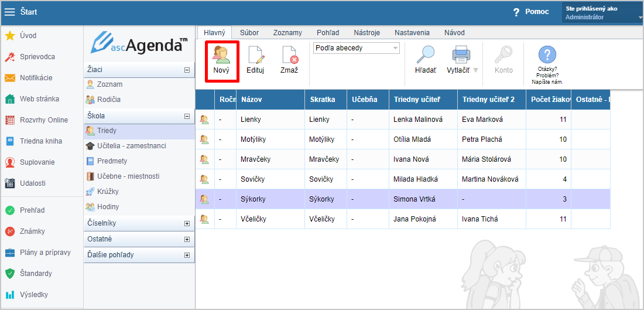Click the Vytlačiť printer icon
The image size is (644, 310).
click(x=461, y=54)
